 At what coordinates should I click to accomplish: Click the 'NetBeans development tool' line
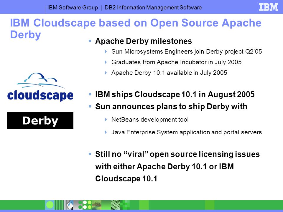[150, 120]
